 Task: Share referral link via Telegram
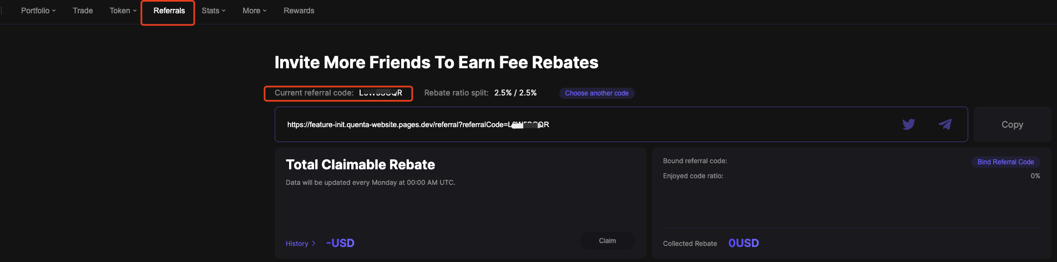click(x=945, y=124)
